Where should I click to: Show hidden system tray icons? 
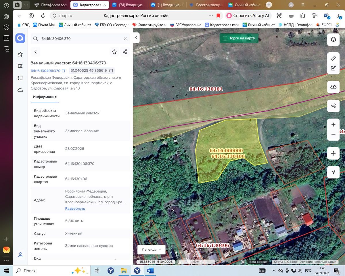point(274,271)
